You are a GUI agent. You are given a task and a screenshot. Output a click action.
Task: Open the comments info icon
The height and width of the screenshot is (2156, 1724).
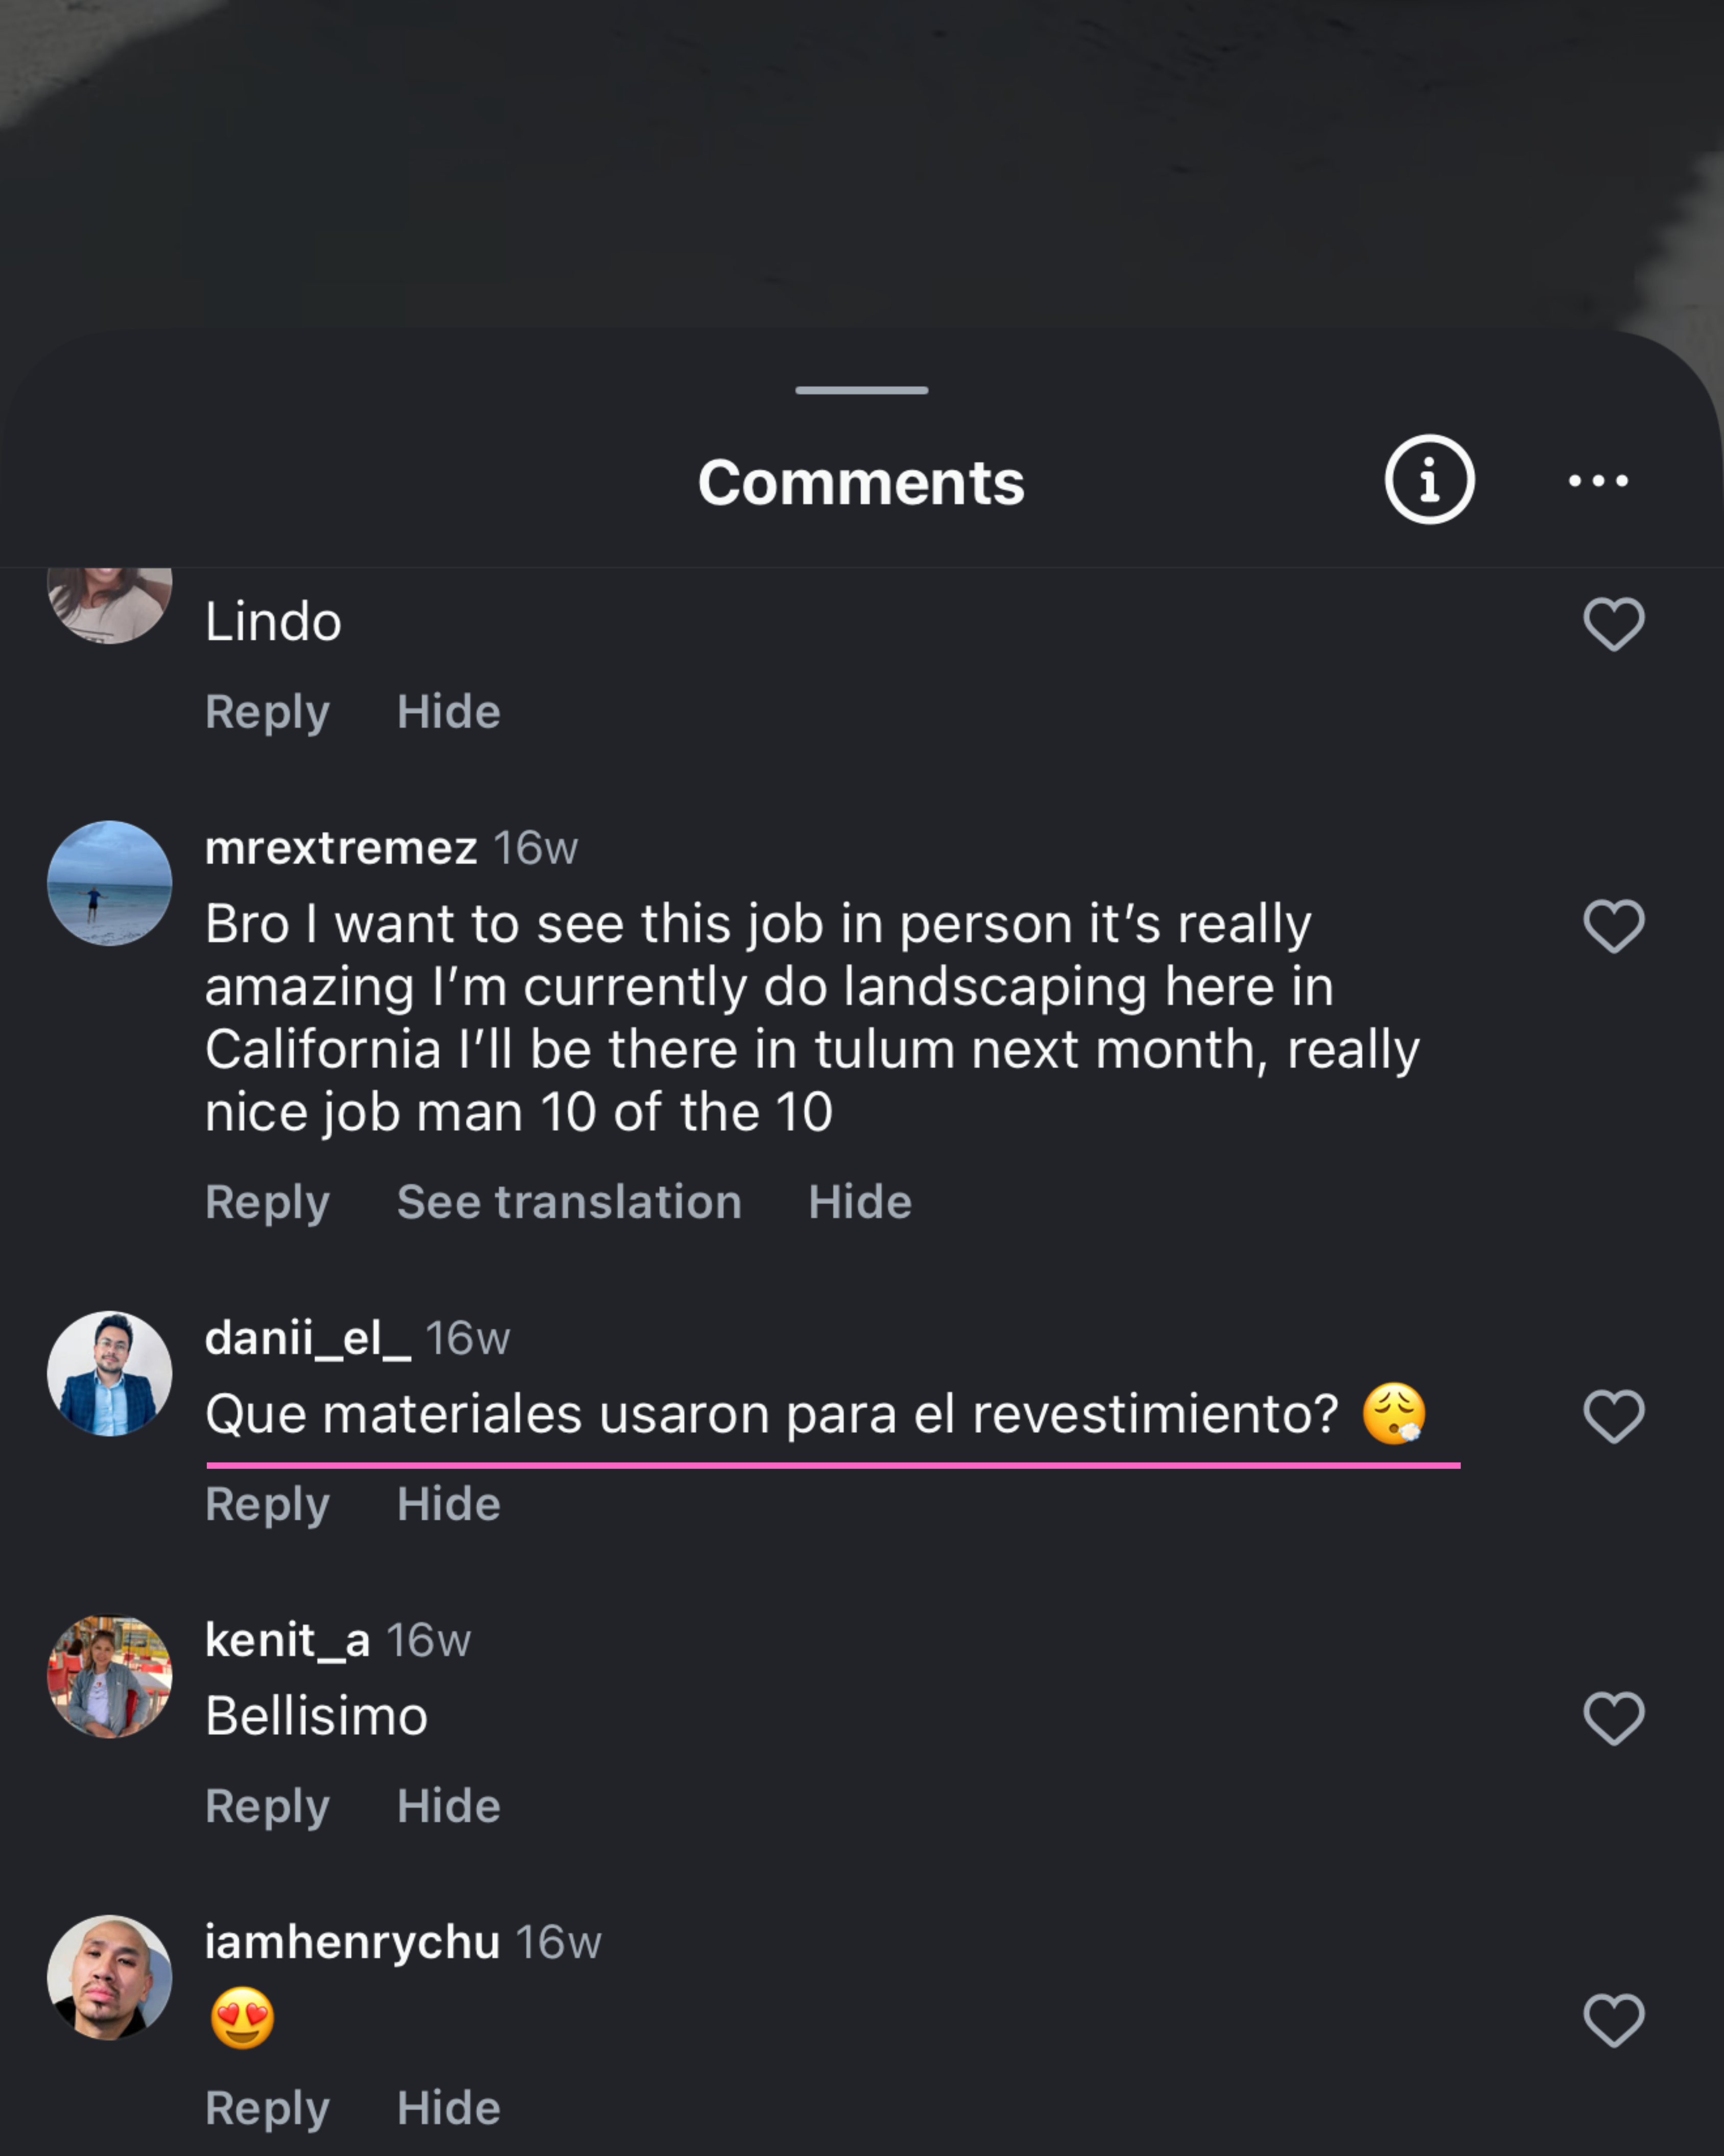click(x=1429, y=480)
